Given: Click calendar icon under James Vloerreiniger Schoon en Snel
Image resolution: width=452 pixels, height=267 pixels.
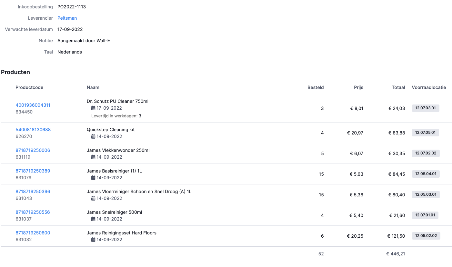Looking at the screenshot, I should (x=93, y=199).
